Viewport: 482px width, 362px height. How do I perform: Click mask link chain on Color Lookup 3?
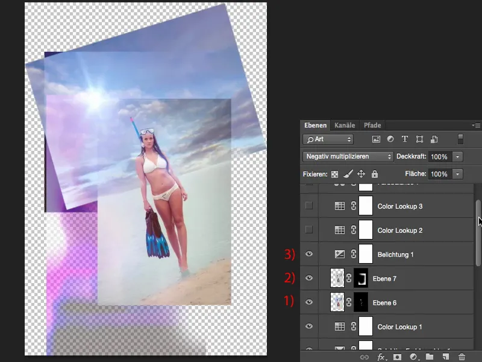354,206
